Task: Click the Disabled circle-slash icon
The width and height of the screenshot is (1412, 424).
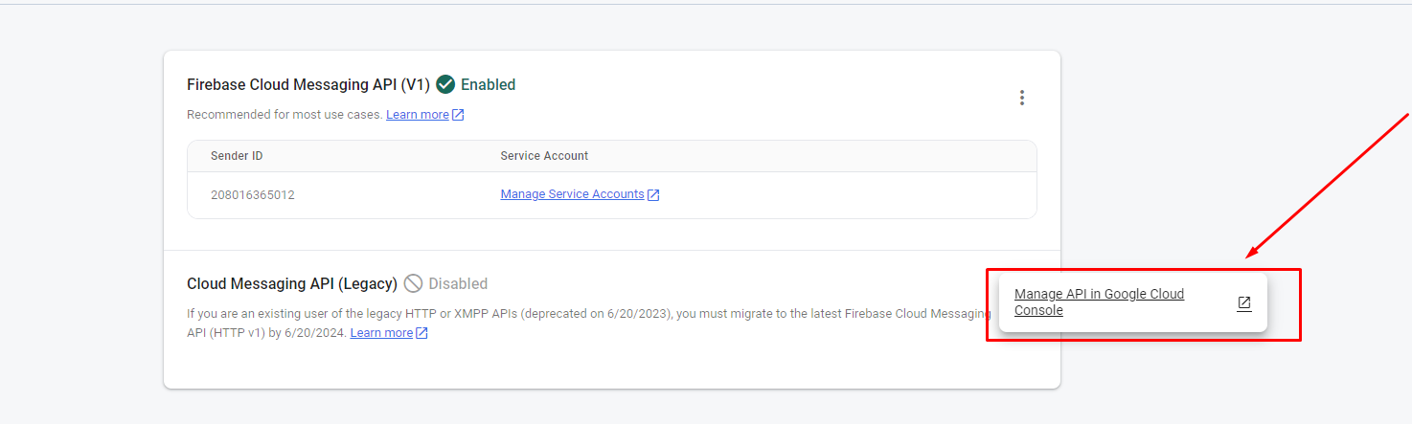Action: click(x=413, y=283)
